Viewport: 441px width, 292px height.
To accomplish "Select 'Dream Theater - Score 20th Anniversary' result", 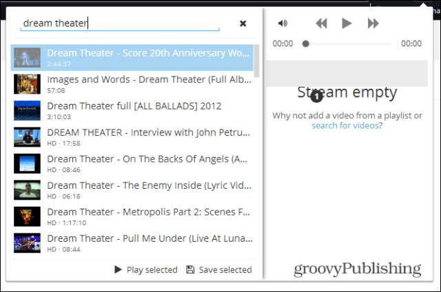I will point(132,58).
